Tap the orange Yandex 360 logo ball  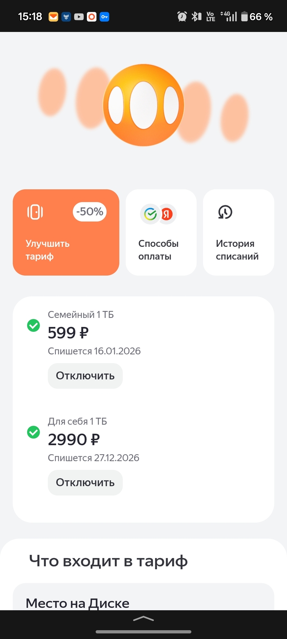click(x=143, y=105)
